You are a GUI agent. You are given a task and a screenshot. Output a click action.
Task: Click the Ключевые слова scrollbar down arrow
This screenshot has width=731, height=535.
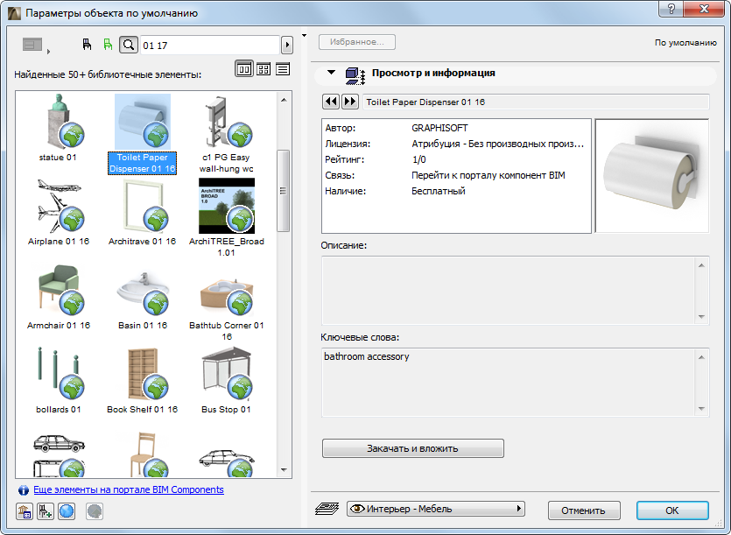701,409
